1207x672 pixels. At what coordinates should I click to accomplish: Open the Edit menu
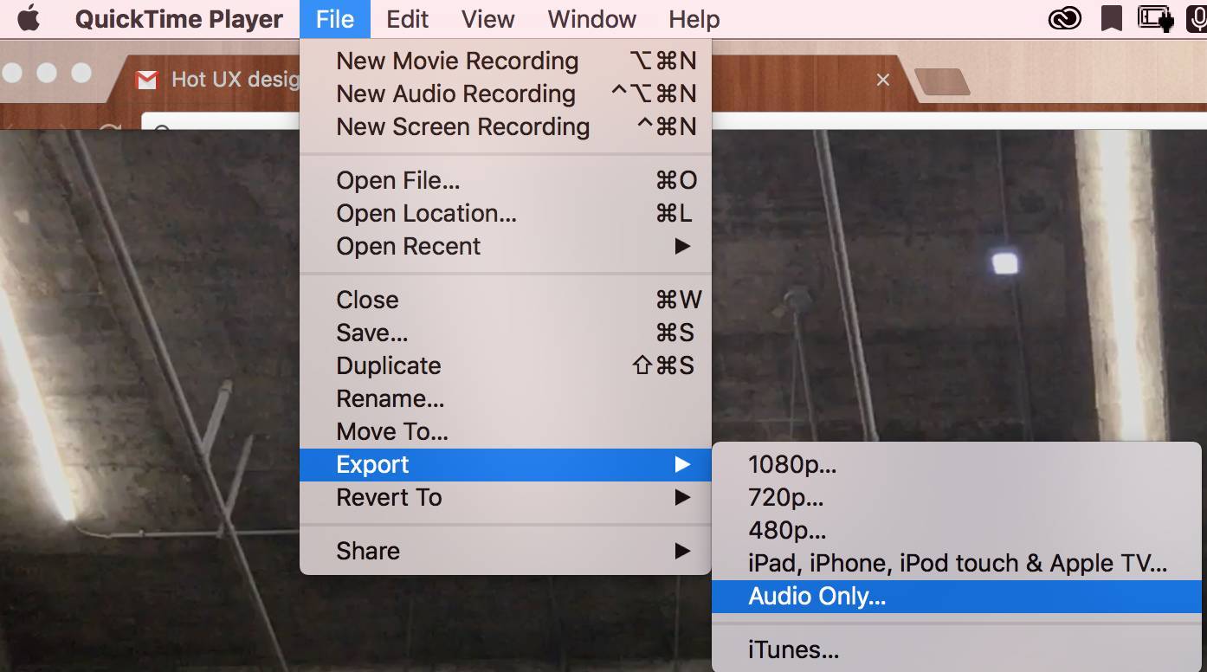pyautogui.click(x=407, y=19)
